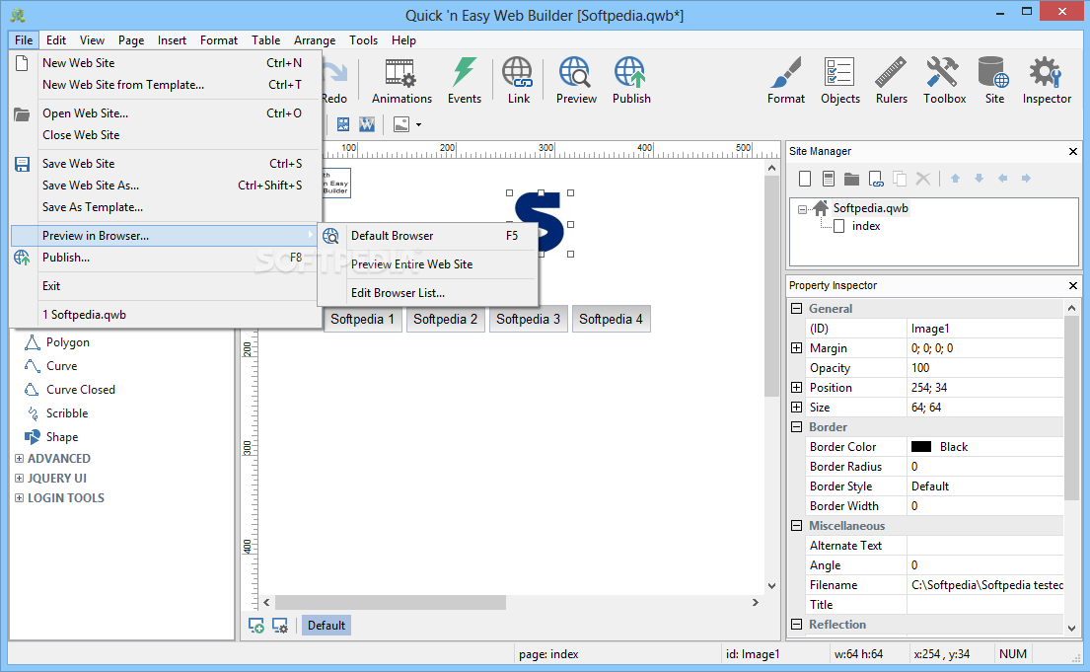Click the move left arrow in Site Manager
Screen dimensions: 1090x672
pyautogui.click(x=1002, y=179)
